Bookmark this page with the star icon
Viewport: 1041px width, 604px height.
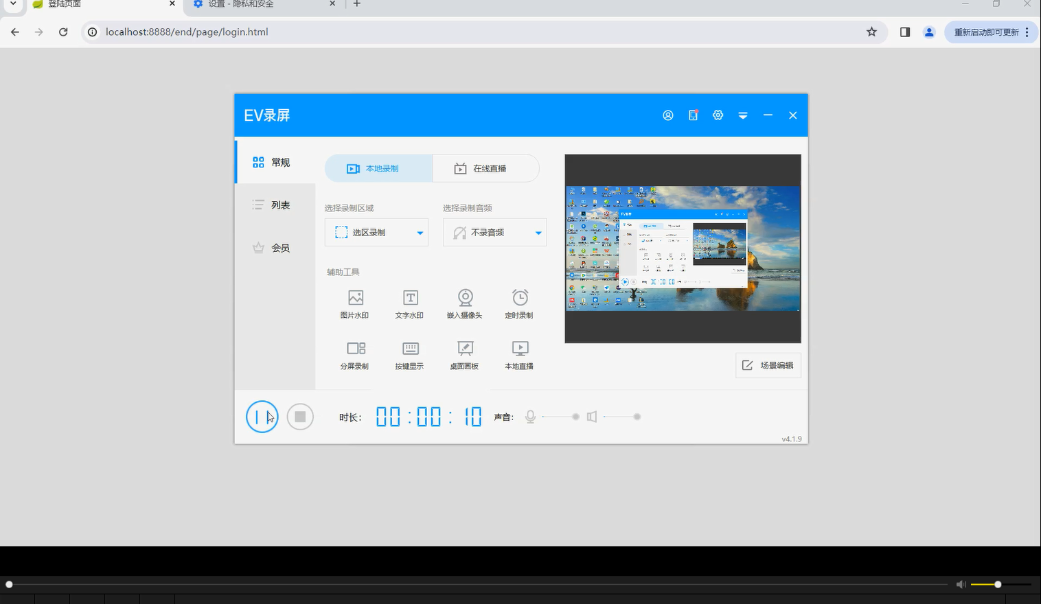click(x=871, y=32)
